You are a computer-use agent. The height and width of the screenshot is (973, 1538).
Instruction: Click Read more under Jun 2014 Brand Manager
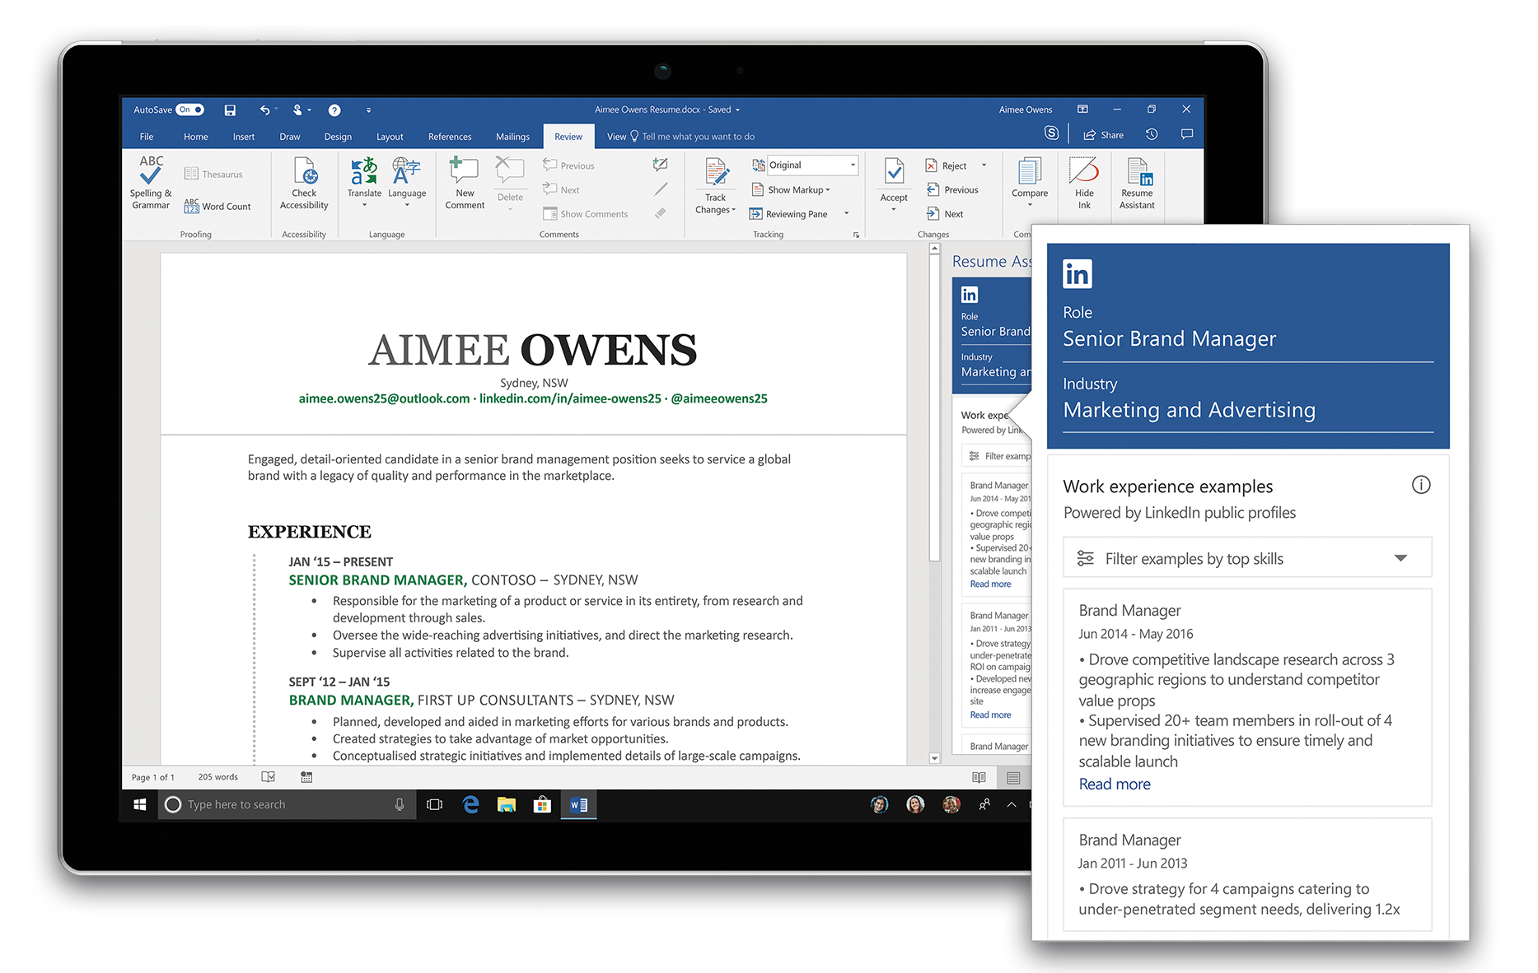(1115, 784)
